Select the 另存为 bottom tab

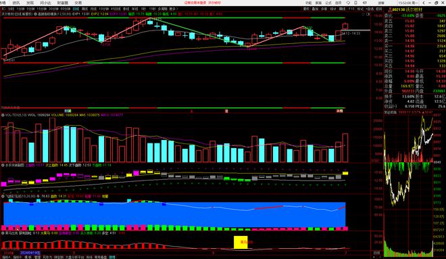point(47,257)
